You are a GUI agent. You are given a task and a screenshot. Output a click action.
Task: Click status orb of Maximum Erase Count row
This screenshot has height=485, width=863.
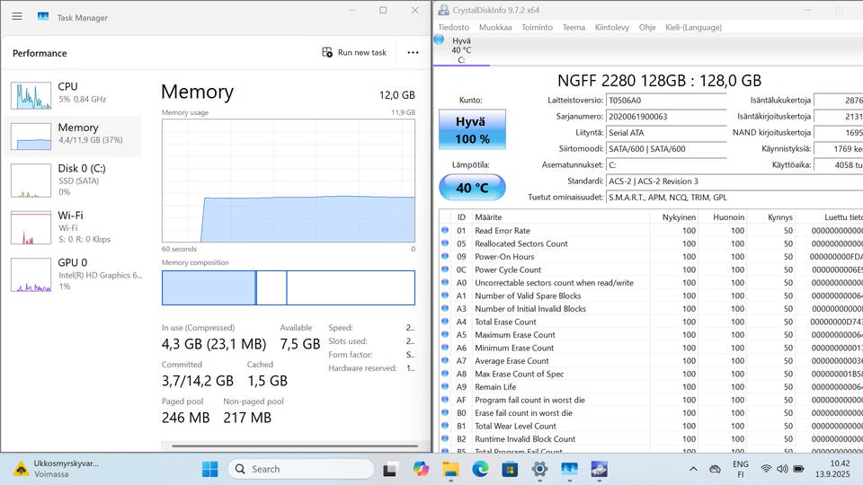pos(445,334)
